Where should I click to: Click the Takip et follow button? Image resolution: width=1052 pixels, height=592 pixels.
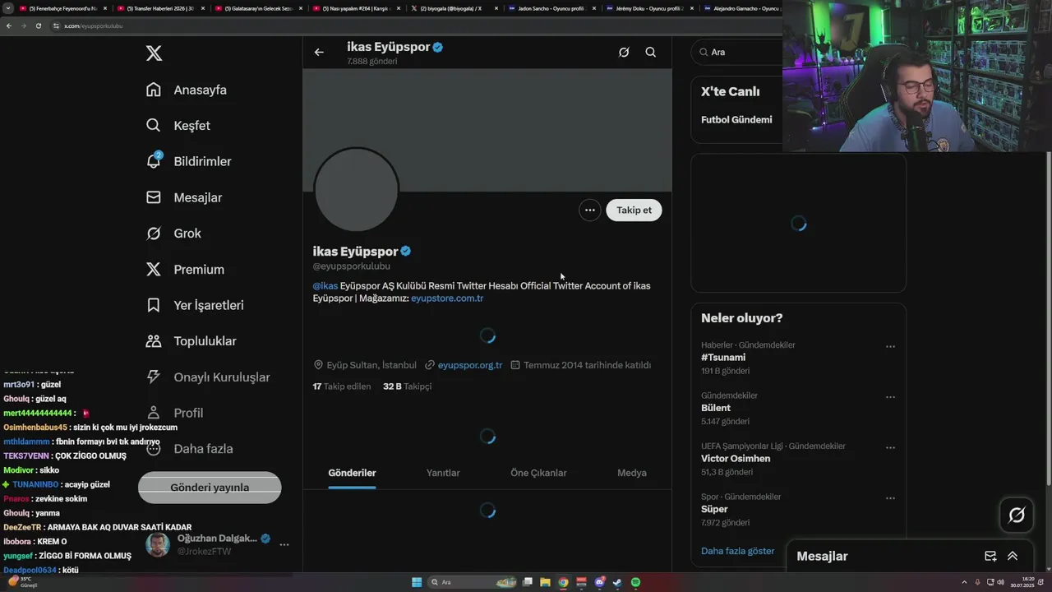(634, 210)
